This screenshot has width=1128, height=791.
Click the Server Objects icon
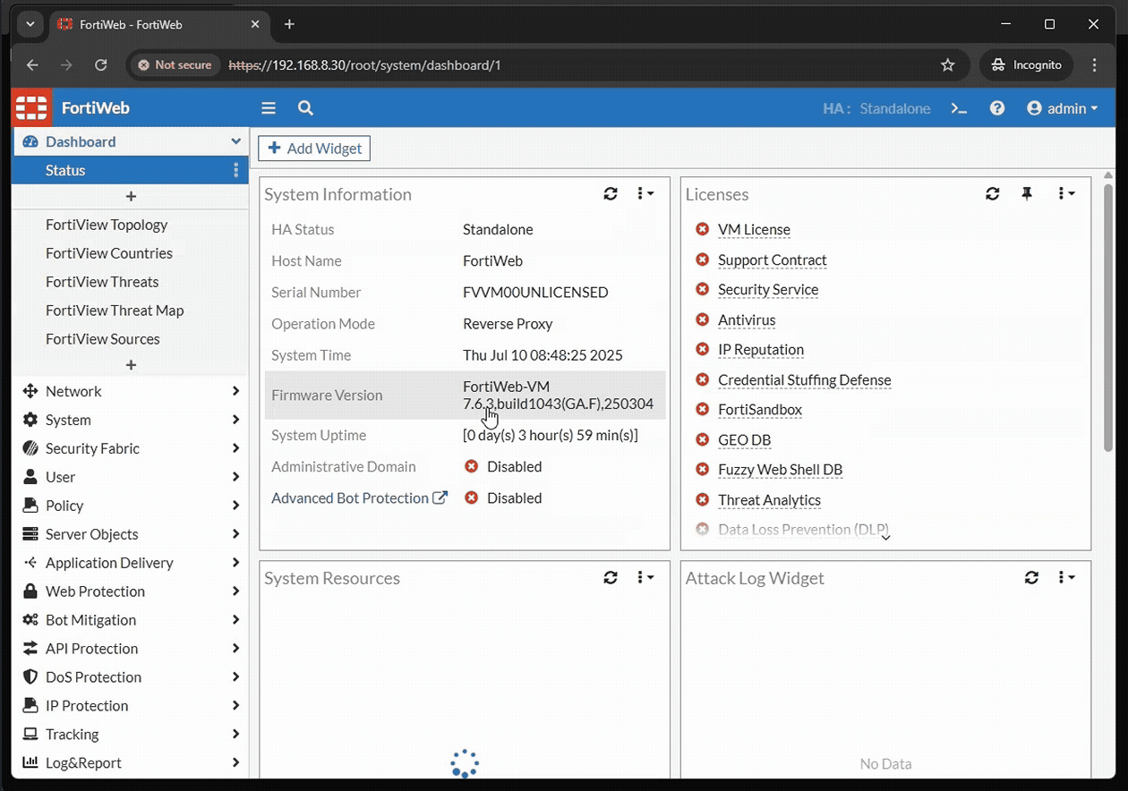coord(30,534)
